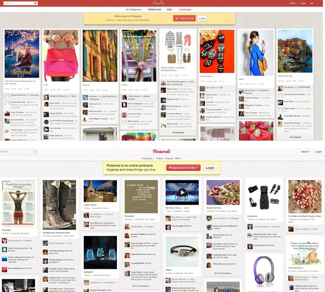Open the black elephant bracelet pin

(x=182, y=252)
